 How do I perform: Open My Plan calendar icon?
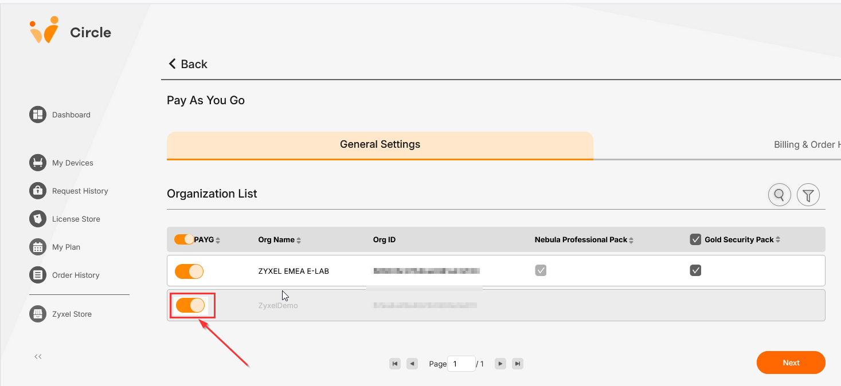click(38, 247)
